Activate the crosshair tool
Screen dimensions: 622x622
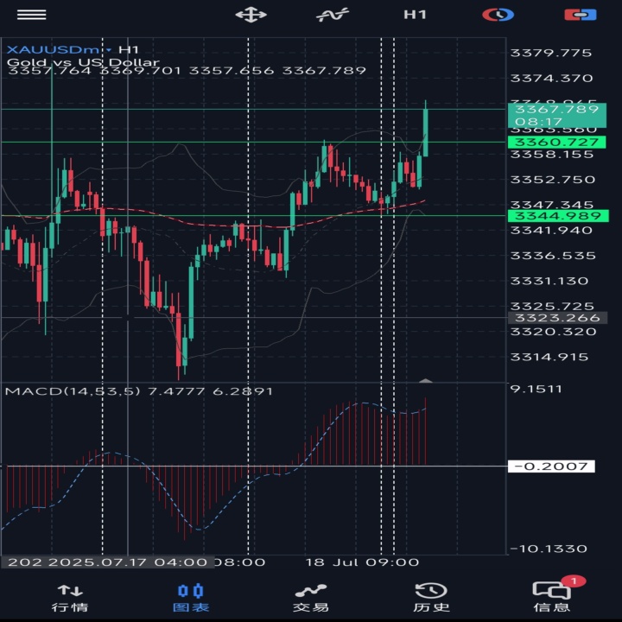click(x=251, y=15)
